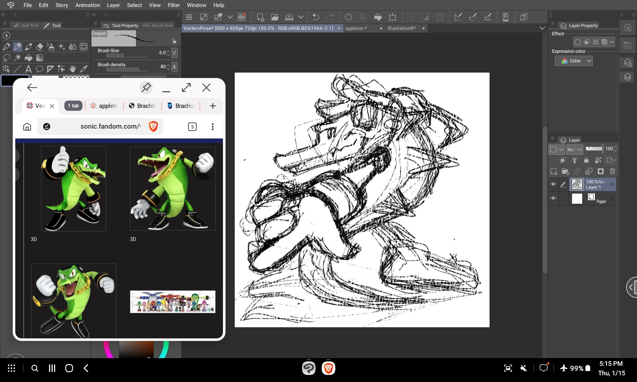
Task: Open Brave browser from taskbar
Action: [x=328, y=368]
